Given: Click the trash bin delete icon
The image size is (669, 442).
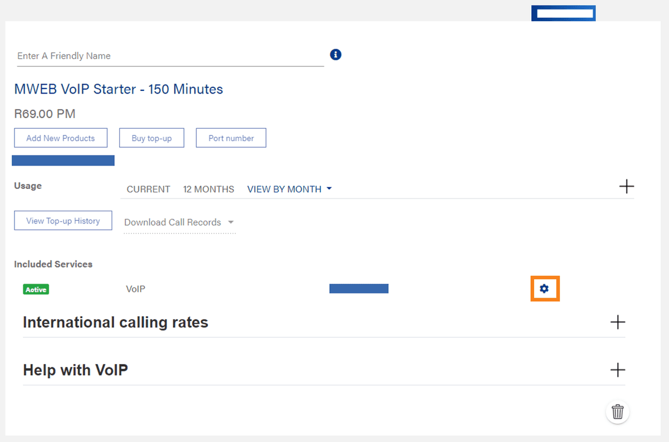Looking at the screenshot, I should [618, 412].
